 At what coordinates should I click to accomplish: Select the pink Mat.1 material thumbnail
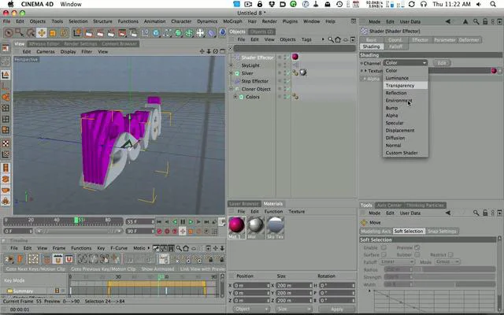[x=236, y=225]
